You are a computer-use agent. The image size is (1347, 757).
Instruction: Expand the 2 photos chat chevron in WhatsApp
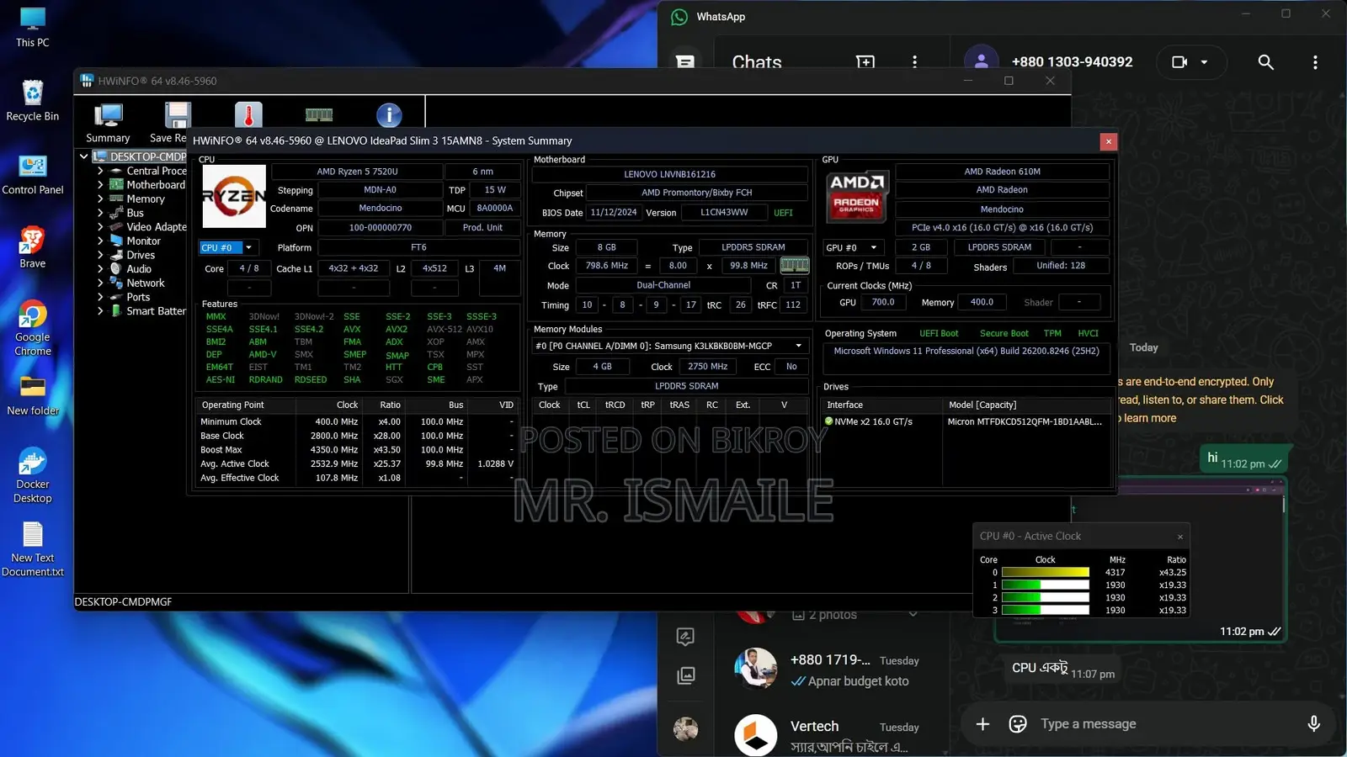[913, 615]
